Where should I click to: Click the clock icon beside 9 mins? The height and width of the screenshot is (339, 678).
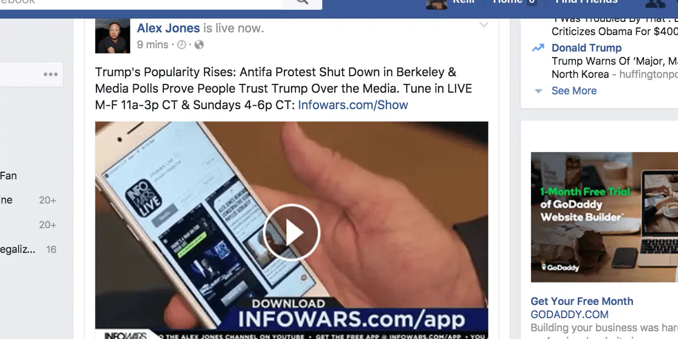pos(182,45)
